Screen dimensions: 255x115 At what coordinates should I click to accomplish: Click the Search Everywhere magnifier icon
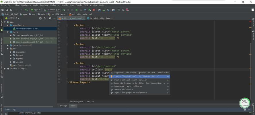click(x=123, y=10)
